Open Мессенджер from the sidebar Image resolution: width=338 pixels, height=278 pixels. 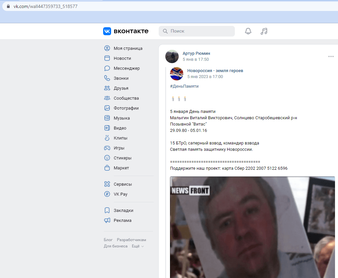coord(126,68)
